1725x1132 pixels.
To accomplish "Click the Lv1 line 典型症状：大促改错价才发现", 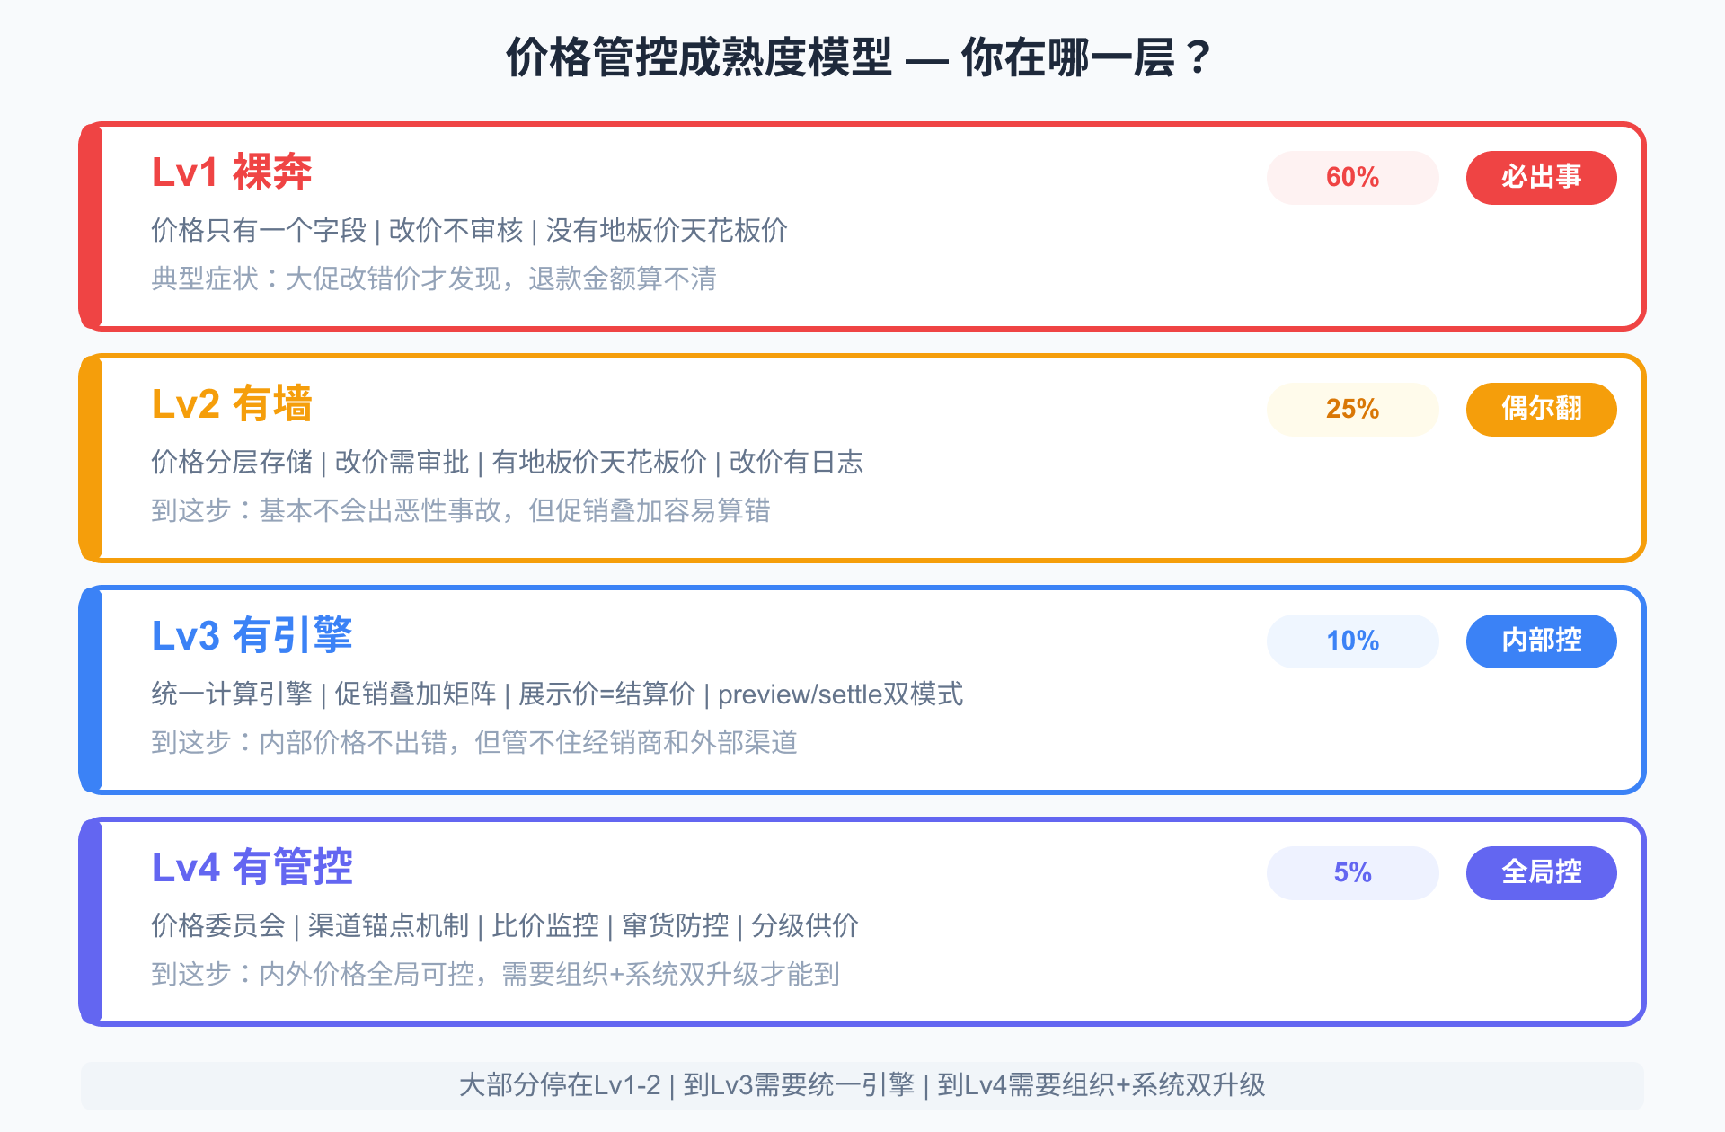I will [x=433, y=279].
